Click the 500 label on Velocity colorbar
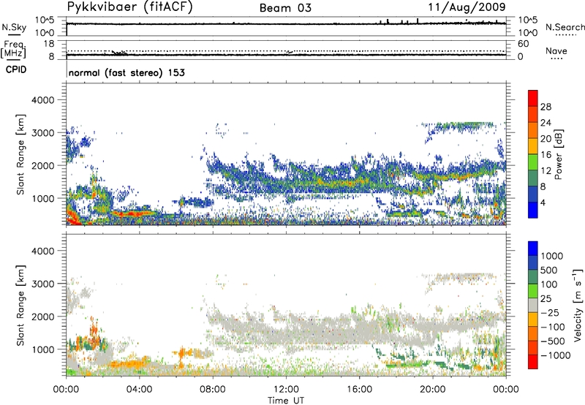The width and height of the screenshot is (585, 405). tap(548, 270)
